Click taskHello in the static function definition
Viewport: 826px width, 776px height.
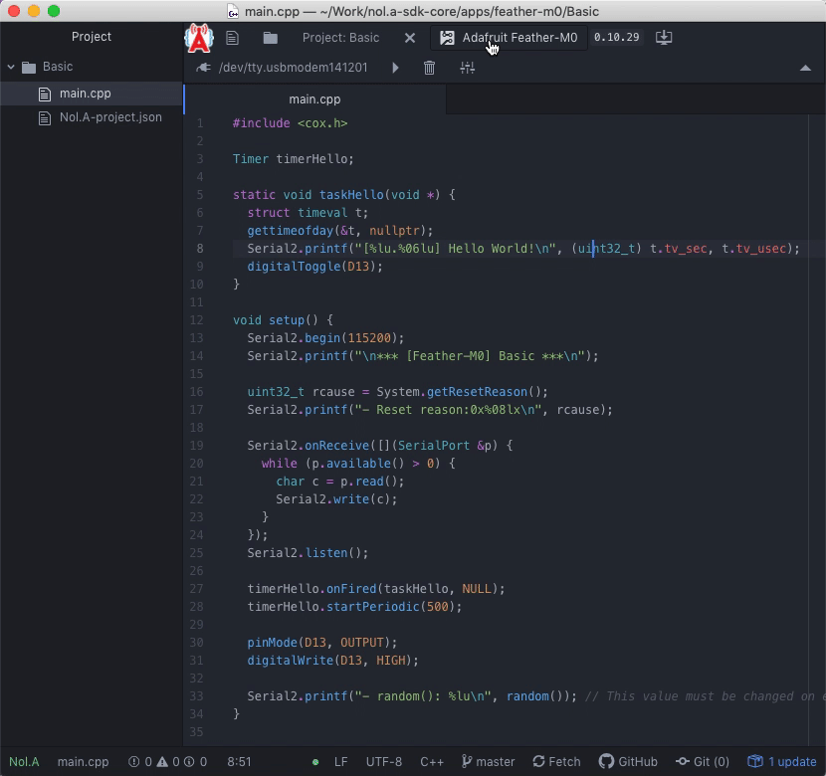[x=351, y=195]
